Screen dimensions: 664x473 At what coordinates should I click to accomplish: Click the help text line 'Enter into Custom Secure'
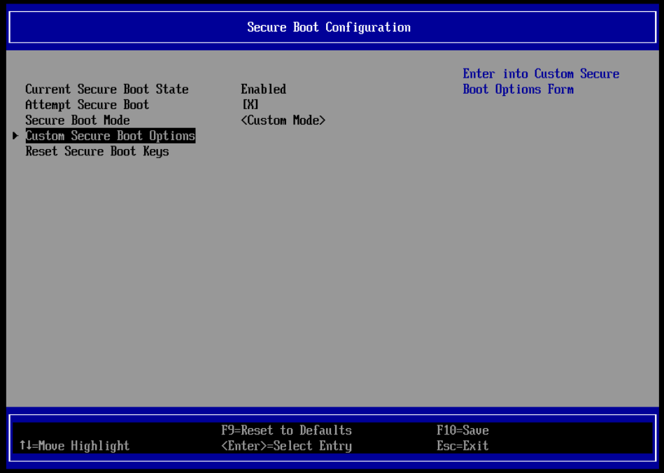point(541,74)
